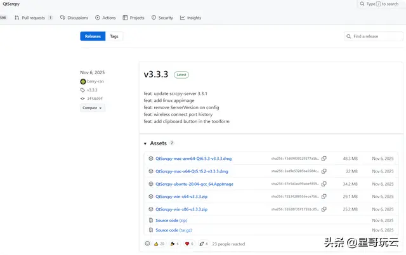The width and height of the screenshot is (406, 255).
Task: Switch to the Tags tab
Action: (x=114, y=36)
